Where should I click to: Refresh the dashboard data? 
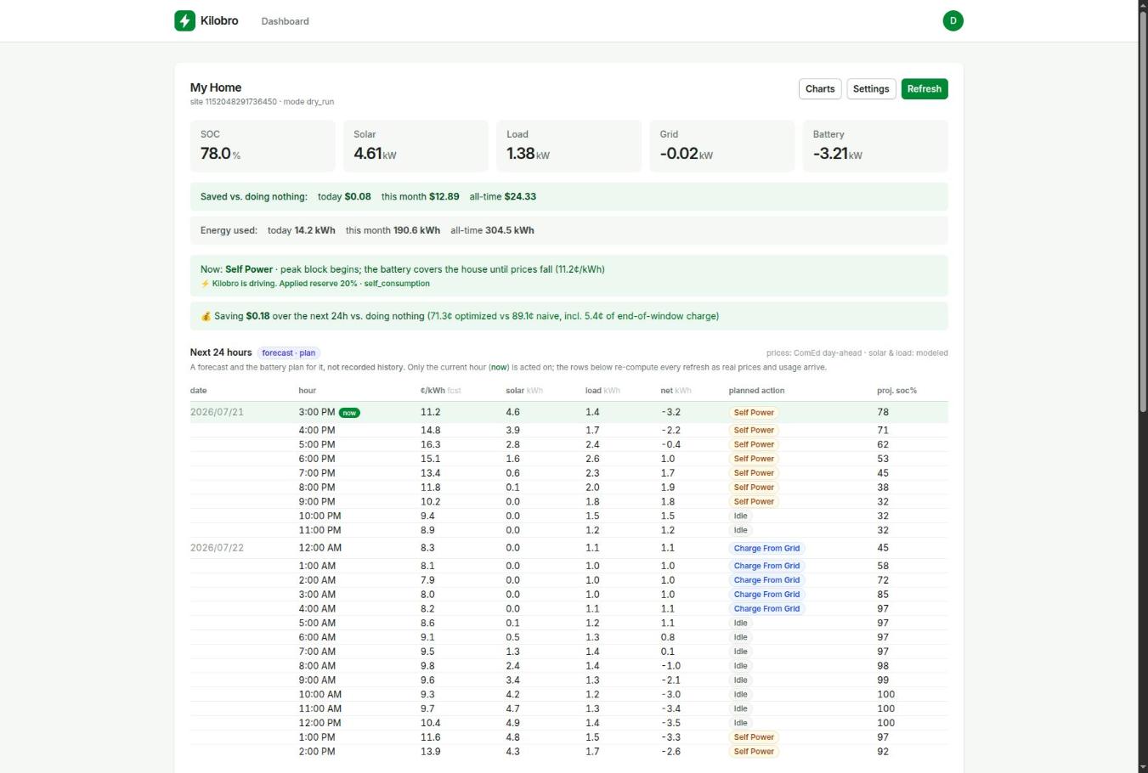[924, 89]
